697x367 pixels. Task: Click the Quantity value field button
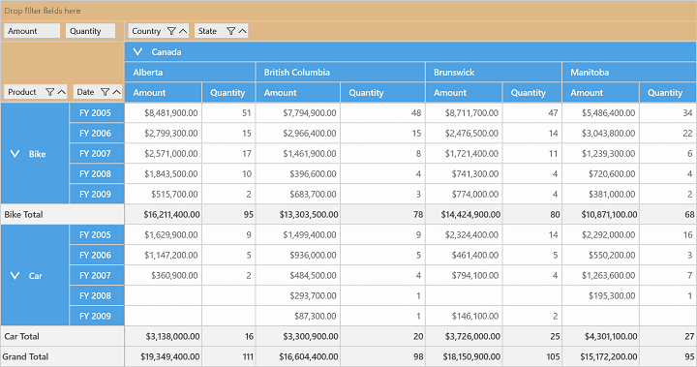tap(90, 31)
